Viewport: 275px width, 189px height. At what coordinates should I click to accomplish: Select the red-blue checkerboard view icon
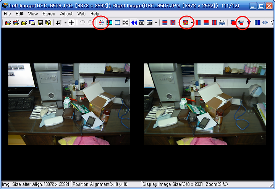[x=173, y=23]
